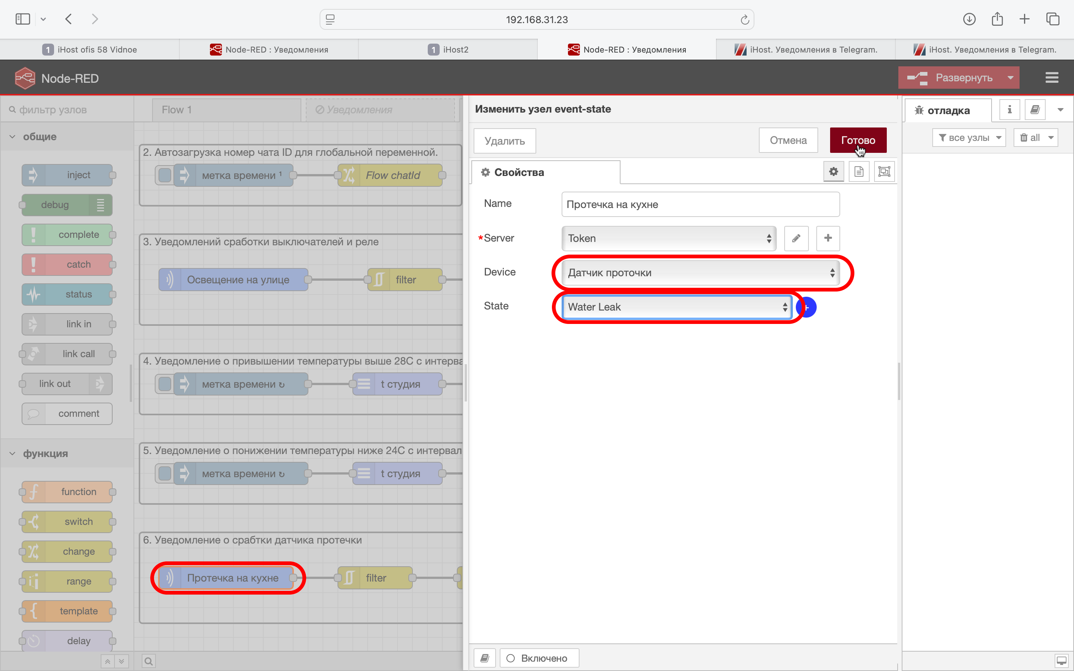1074x671 pixels.
Task: Click the search flows magnifier icon
Action: [x=149, y=661]
